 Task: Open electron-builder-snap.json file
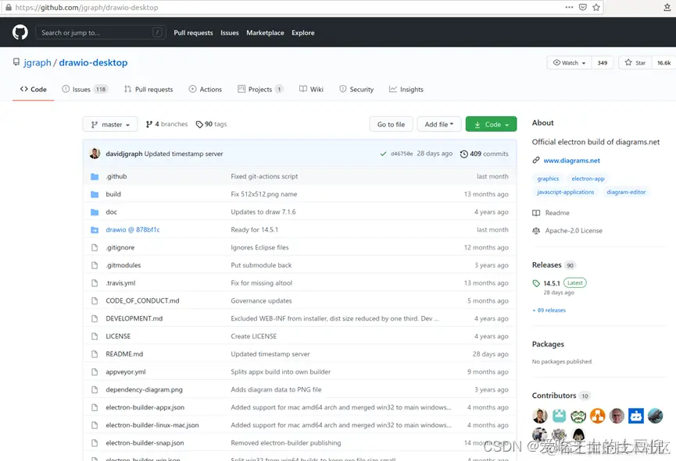tap(145, 443)
